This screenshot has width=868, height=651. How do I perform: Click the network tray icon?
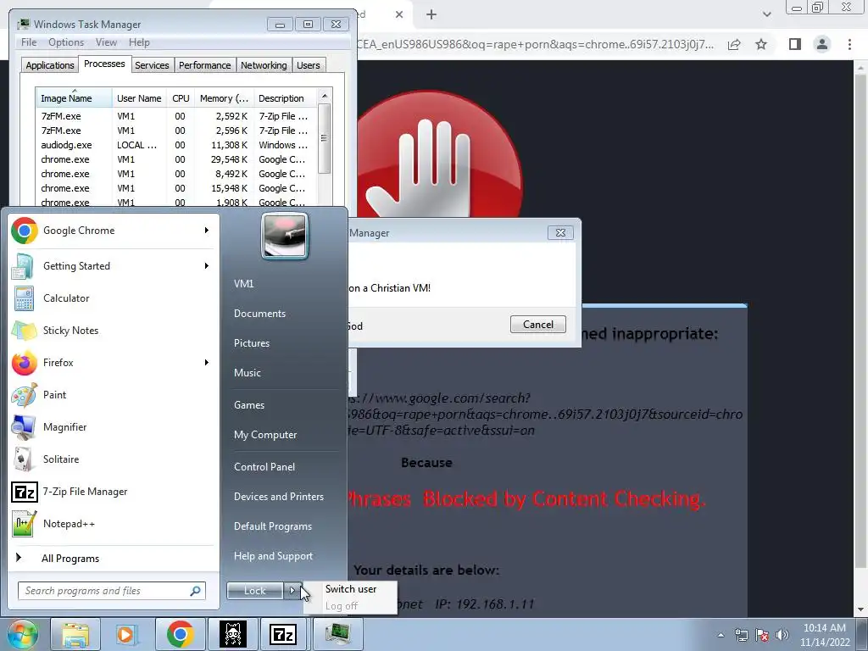pyautogui.click(x=741, y=635)
